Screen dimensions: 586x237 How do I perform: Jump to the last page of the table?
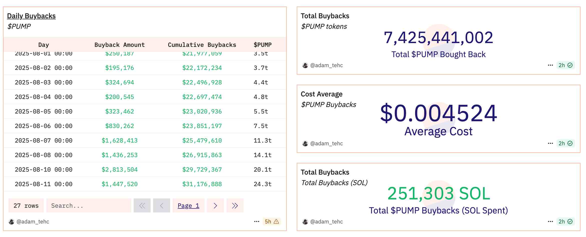coord(235,205)
